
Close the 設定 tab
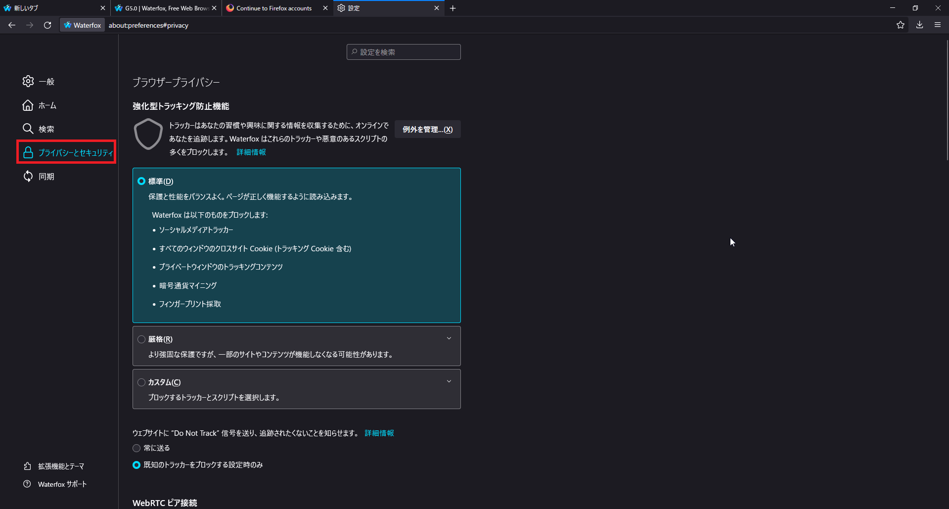[437, 8]
